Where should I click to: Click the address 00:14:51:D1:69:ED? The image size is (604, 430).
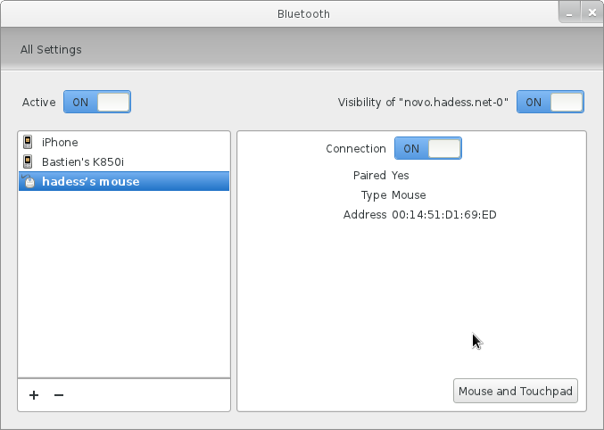(444, 215)
